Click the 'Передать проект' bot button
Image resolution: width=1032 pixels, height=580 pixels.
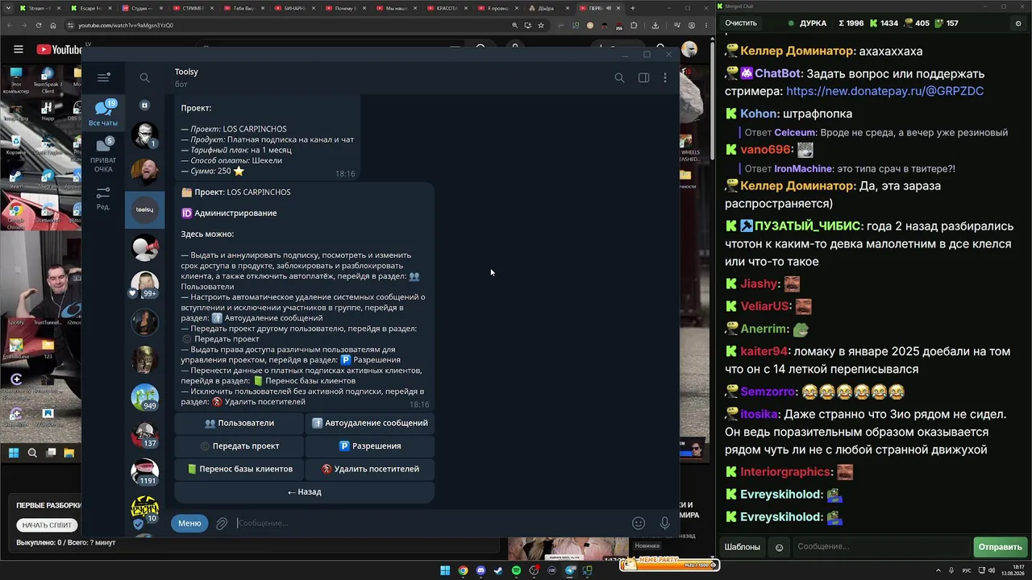pyautogui.click(x=239, y=445)
